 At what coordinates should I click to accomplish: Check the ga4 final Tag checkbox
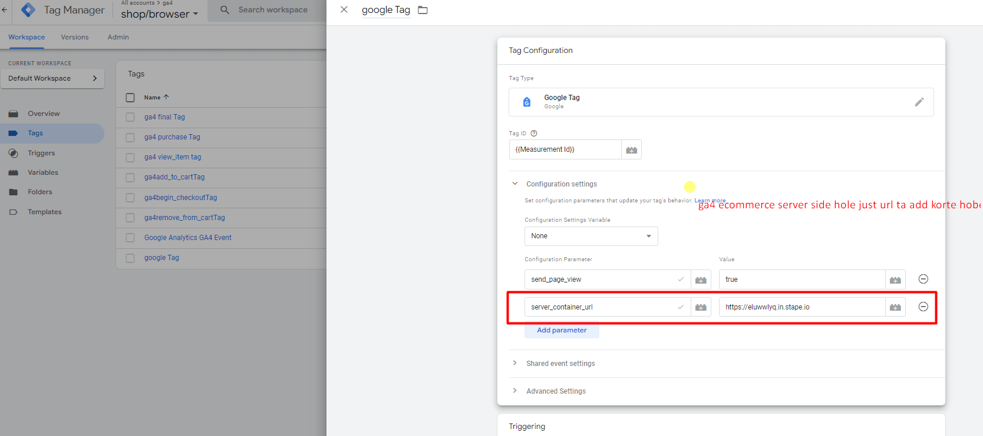point(130,117)
